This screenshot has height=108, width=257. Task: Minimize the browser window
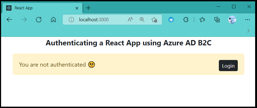218,7
